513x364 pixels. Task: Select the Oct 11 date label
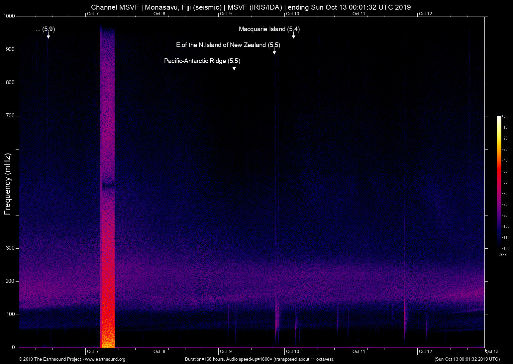tap(359, 351)
